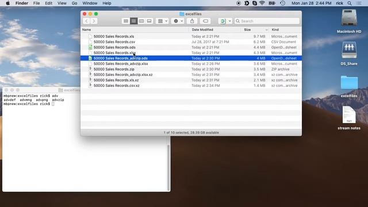Open the Finder menu

pyautogui.click(x=22, y=3)
